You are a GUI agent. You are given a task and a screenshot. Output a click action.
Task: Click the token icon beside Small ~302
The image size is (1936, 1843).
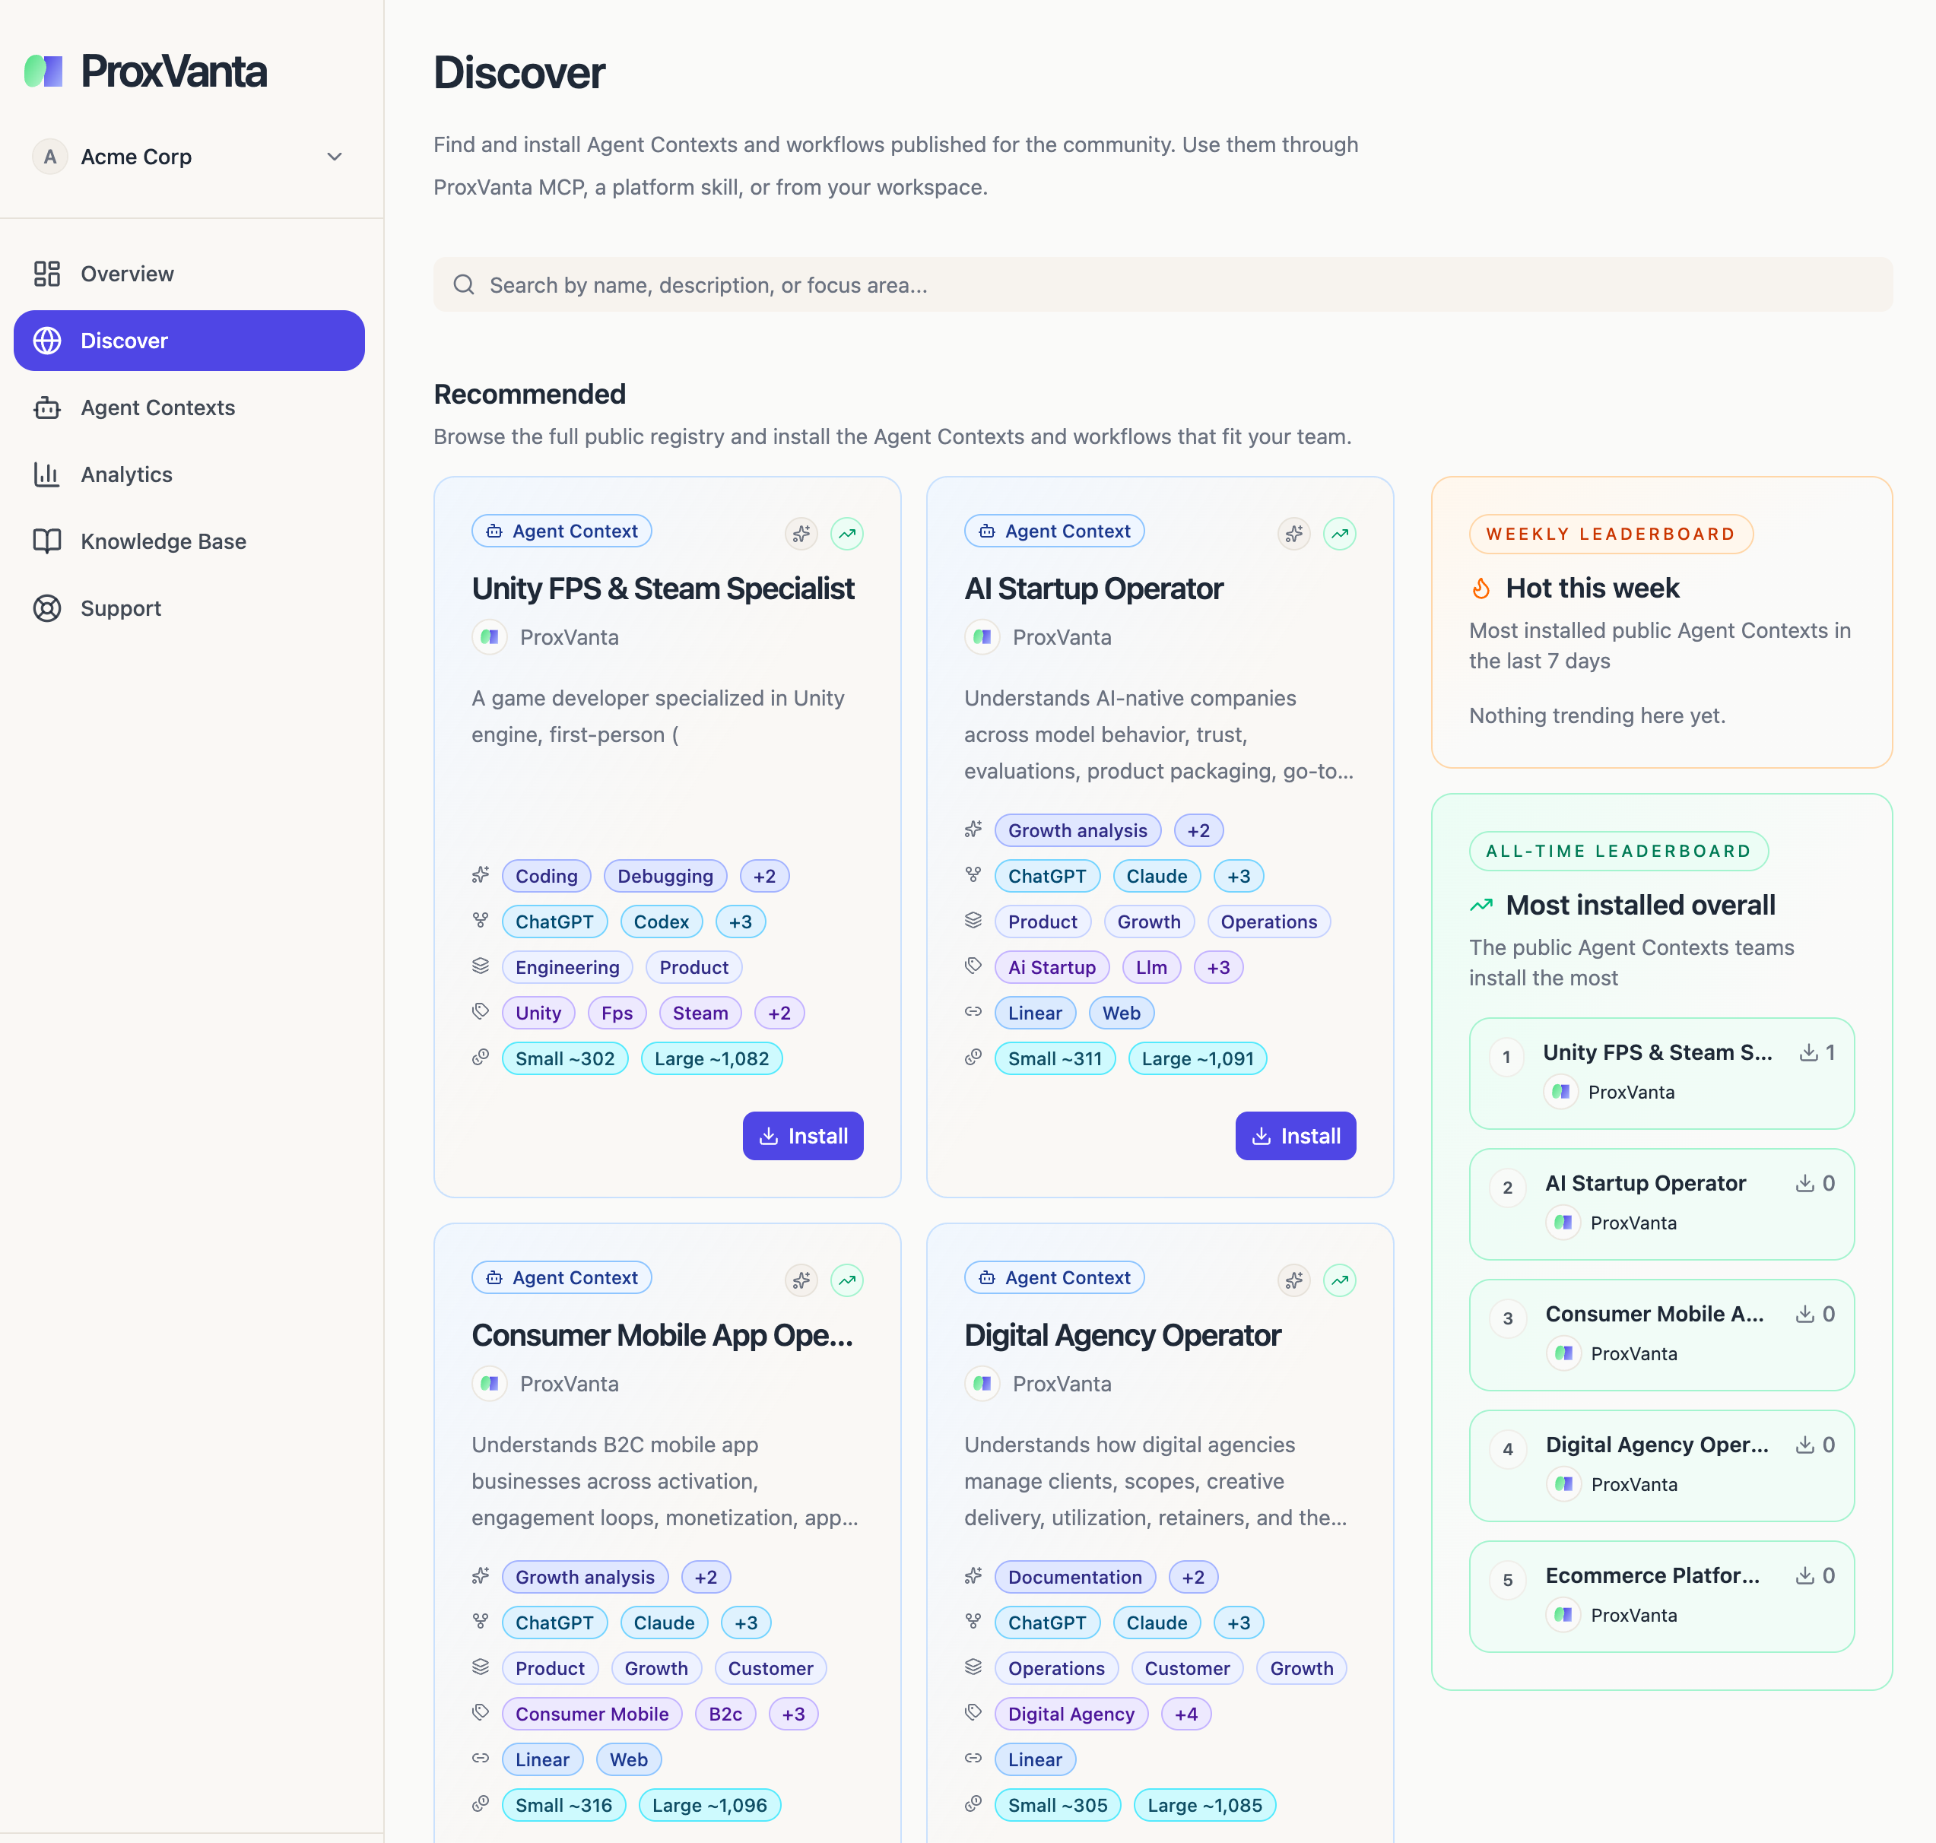tap(481, 1057)
